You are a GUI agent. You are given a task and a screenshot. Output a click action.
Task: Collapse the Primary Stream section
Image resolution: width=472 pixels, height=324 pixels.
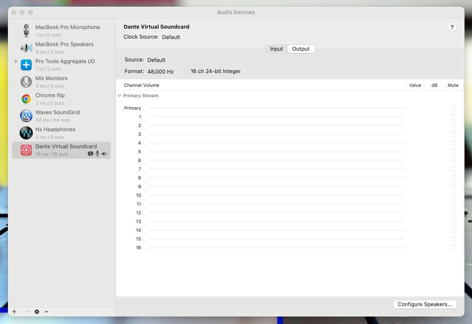tap(119, 96)
